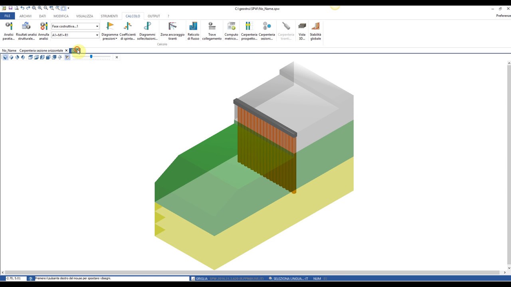Screen dimensions: 511x287
Task: Click the rotate view icon in 3D toolbar
Action: point(60,57)
